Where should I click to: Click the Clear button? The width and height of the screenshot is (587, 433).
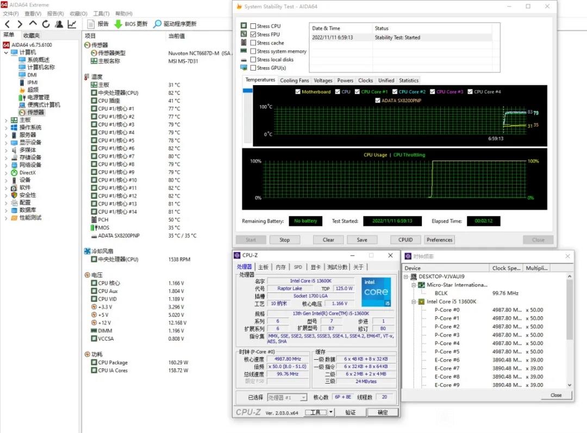click(x=328, y=240)
